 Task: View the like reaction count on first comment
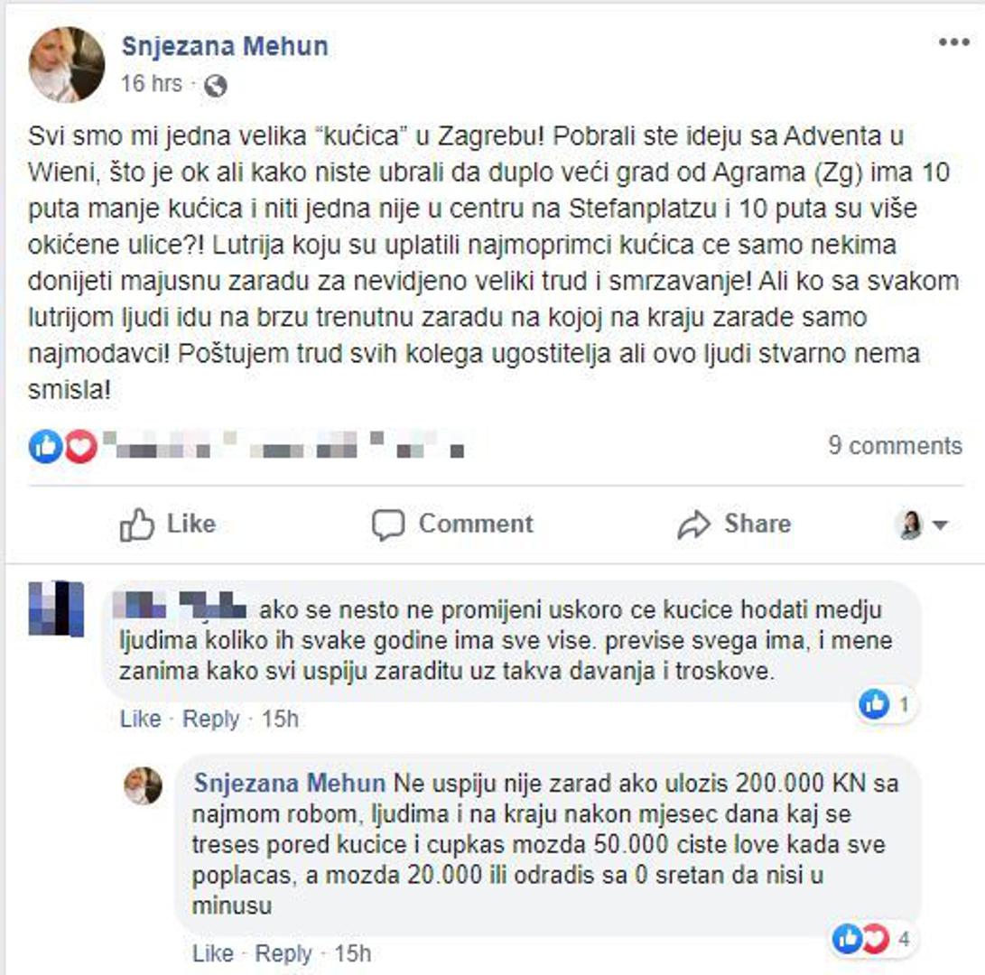[885, 704]
